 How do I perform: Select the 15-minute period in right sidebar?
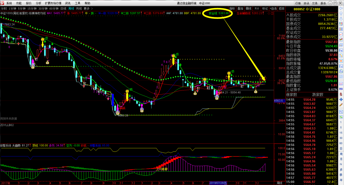point(341,132)
